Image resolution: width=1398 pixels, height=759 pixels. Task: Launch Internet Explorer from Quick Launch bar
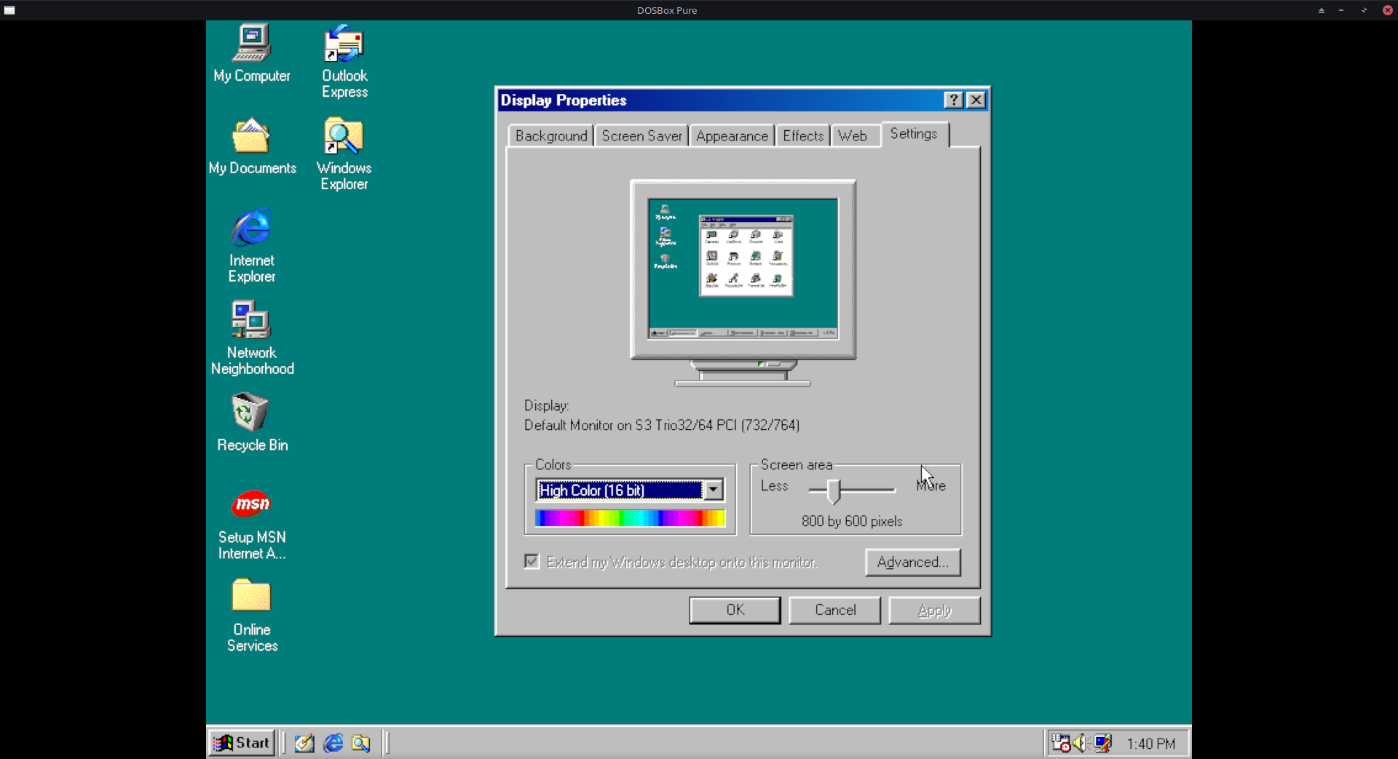click(333, 743)
